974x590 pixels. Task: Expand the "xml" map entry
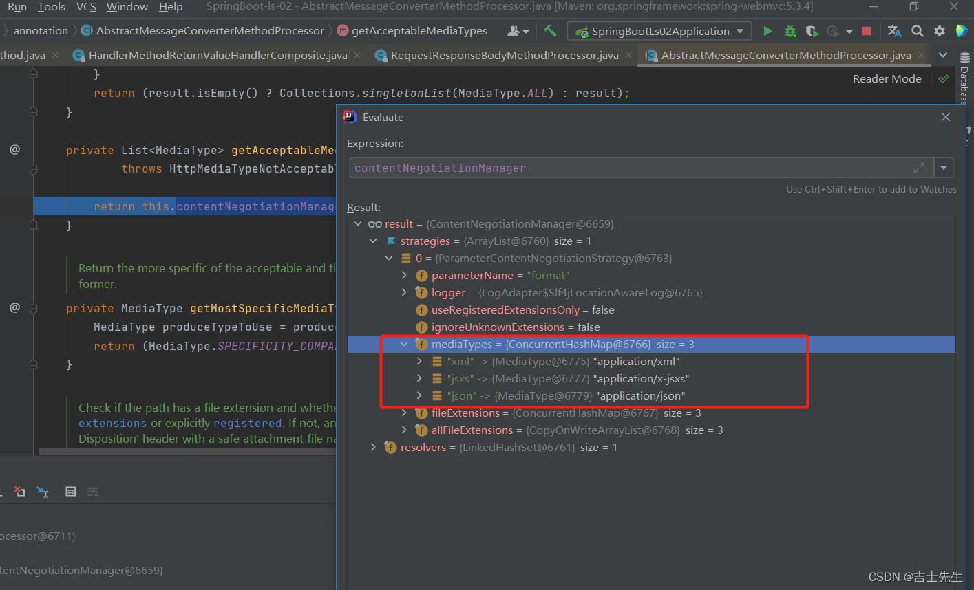tap(419, 362)
